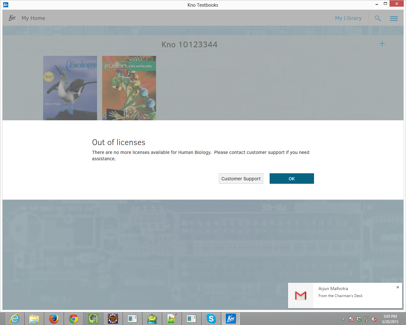Select the Kno 10123344 heading
Image resolution: width=406 pixels, height=325 pixels.
(x=190, y=44)
